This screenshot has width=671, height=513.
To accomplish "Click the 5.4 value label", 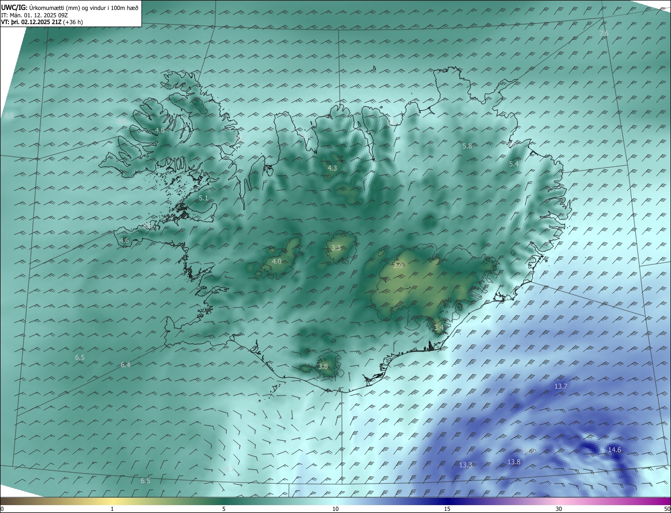I will 514,164.
